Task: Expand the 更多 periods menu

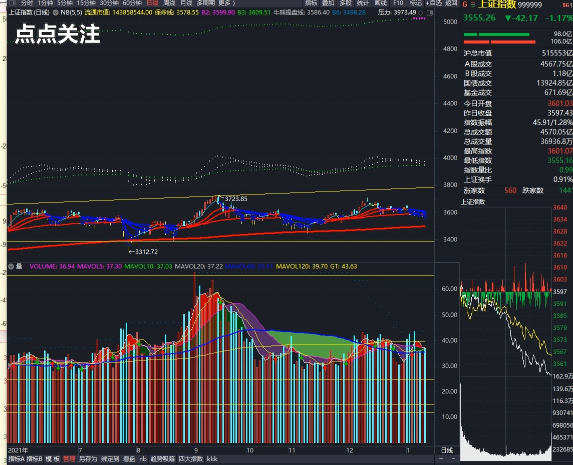Action: coord(226,3)
